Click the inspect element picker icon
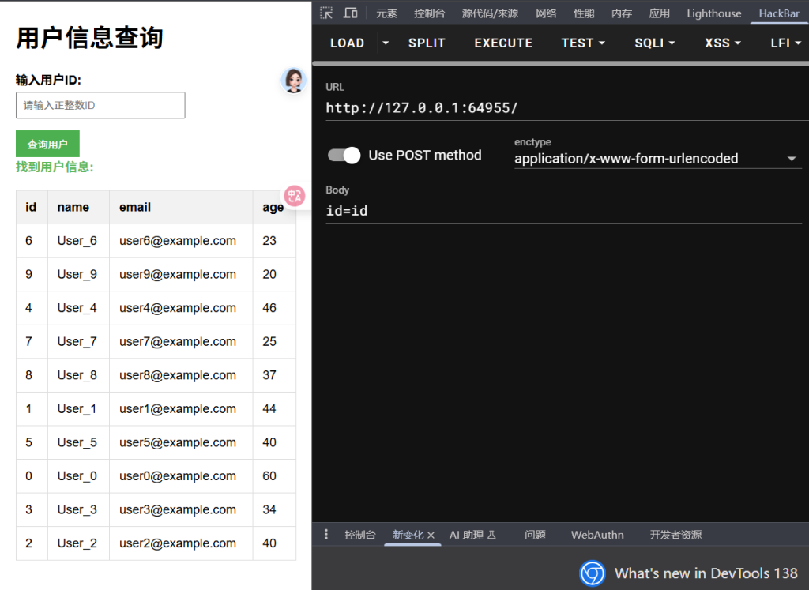The height and width of the screenshot is (590, 809). pyautogui.click(x=326, y=13)
